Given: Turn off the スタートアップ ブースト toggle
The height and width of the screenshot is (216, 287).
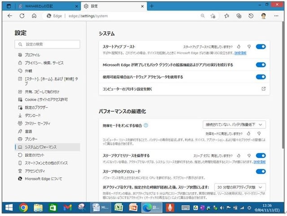Looking at the screenshot, I should tap(261, 46).
